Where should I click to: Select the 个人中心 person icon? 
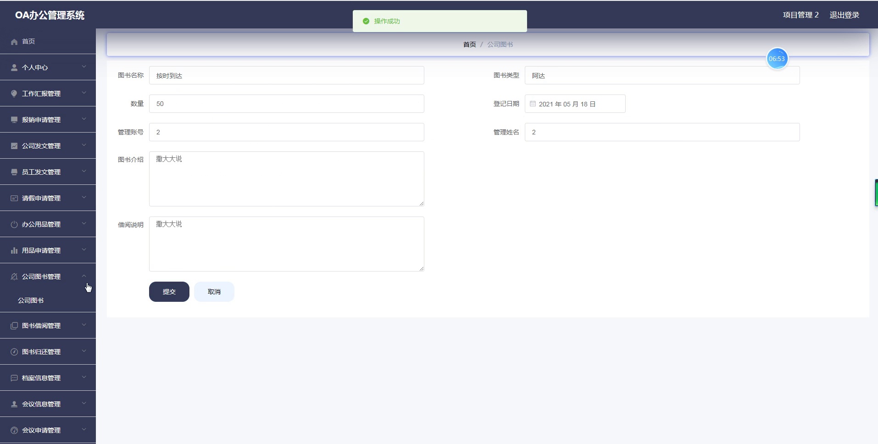tap(13, 67)
